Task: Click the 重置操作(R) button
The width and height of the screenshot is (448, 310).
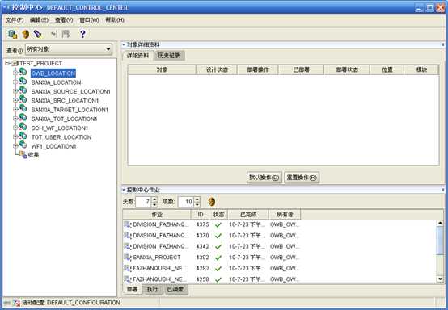Action: tap(302, 178)
